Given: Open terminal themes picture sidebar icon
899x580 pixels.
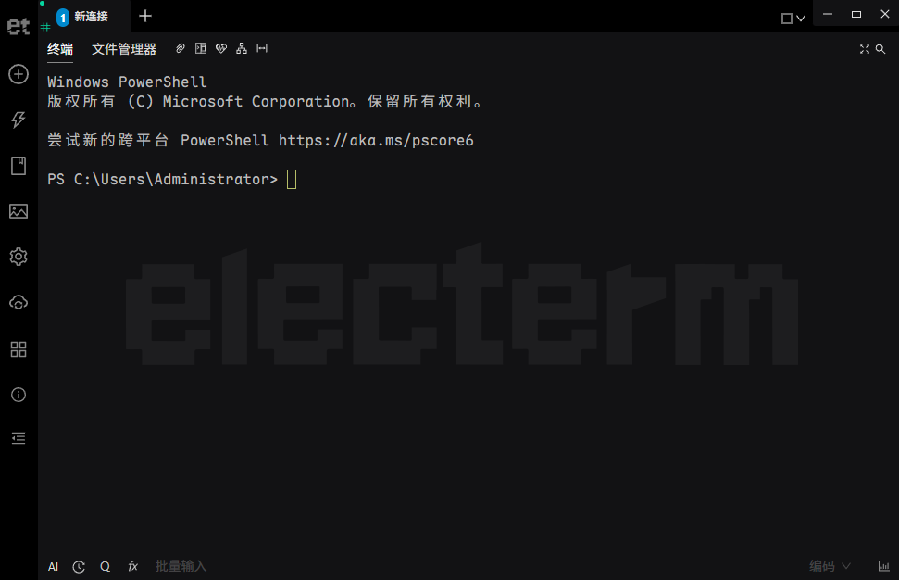Looking at the screenshot, I should point(19,211).
